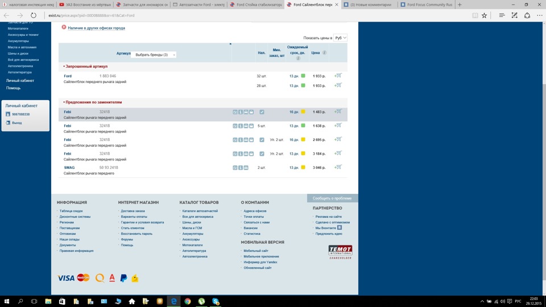Click Сообщить о проблеме button
The image size is (546, 307).
332,198
